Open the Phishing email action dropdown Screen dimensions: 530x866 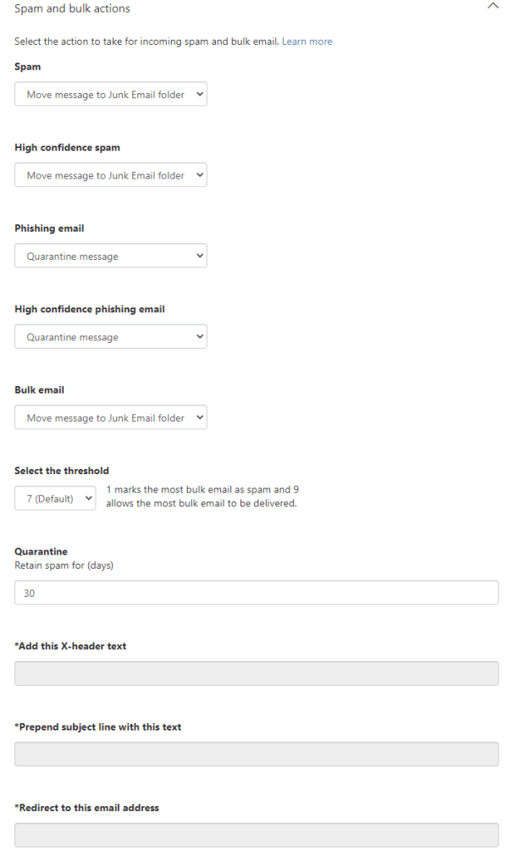click(x=111, y=256)
